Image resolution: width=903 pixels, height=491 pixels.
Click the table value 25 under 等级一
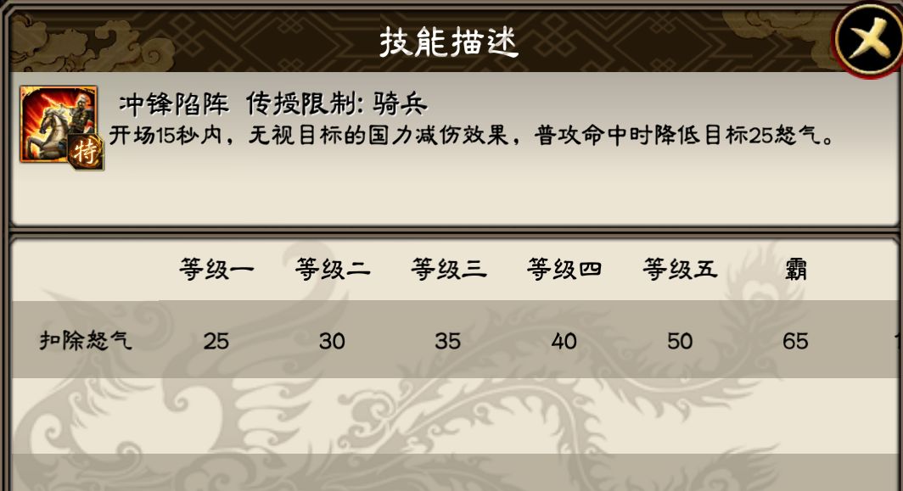point(216,341)
